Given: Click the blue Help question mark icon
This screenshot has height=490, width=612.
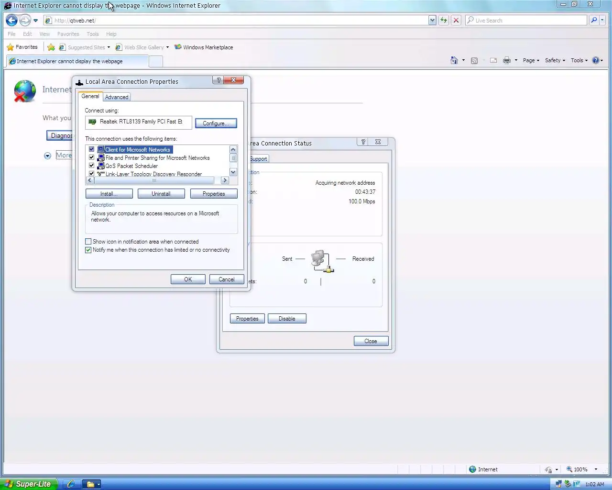Looking at the screenshot, I should tap(596, 60).
